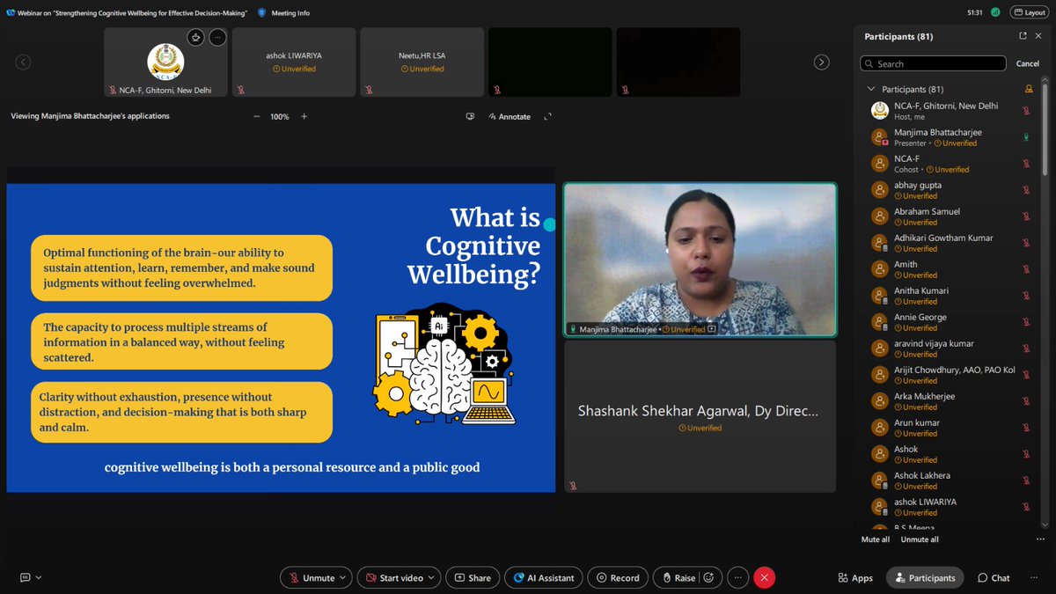This screenshot has height=594, width=1056.
Task: Select Shashank Shekhar Agarwal's video tile
Action: pyautogui.click(x=700, y=416)
